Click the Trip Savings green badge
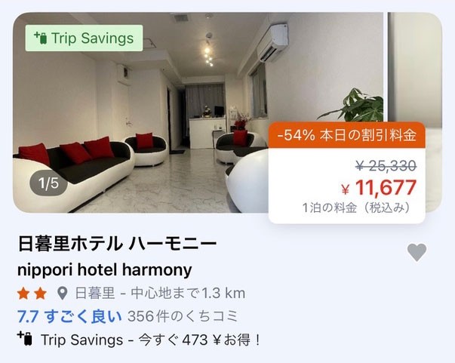The image size is (455, 363). pos(84,38)
